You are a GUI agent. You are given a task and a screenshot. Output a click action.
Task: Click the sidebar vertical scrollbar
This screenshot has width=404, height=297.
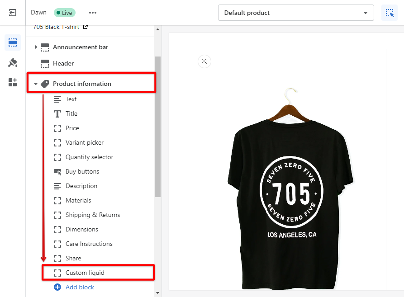coord(157,127)
